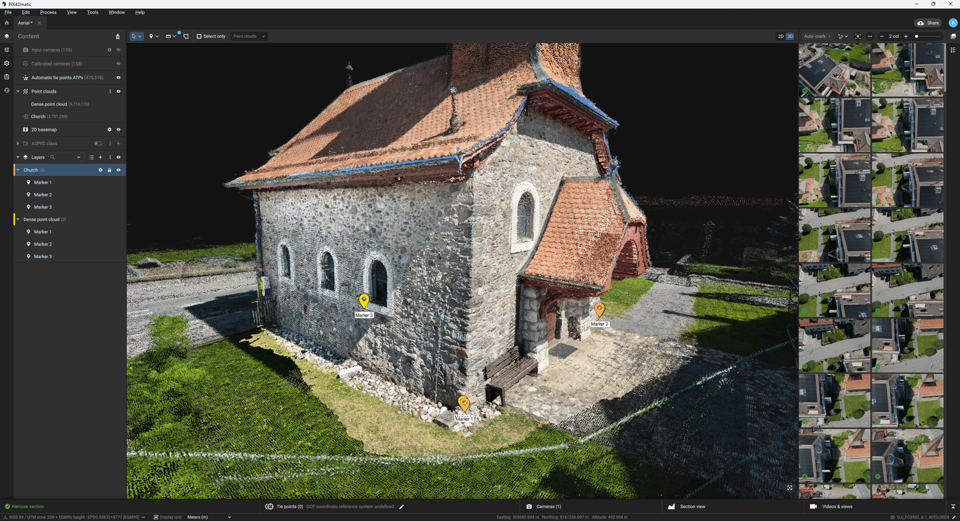Screen dimensions: 960x521
Task: Open the Edit menu
Action: [x=26, y=12]
